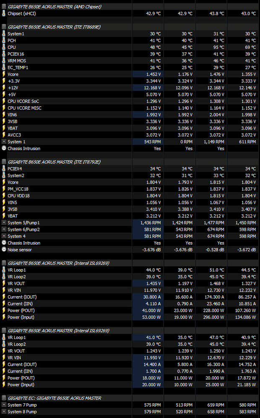The image size is (260, 418).
Task: Select the CPU temperature label in the IT8689E section
Action: pyautogui.click(x=11, y=47)
